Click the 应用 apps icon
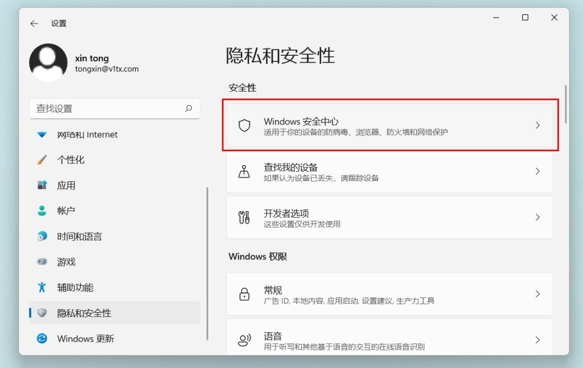The image size is (583, 368). pos(42,185)
